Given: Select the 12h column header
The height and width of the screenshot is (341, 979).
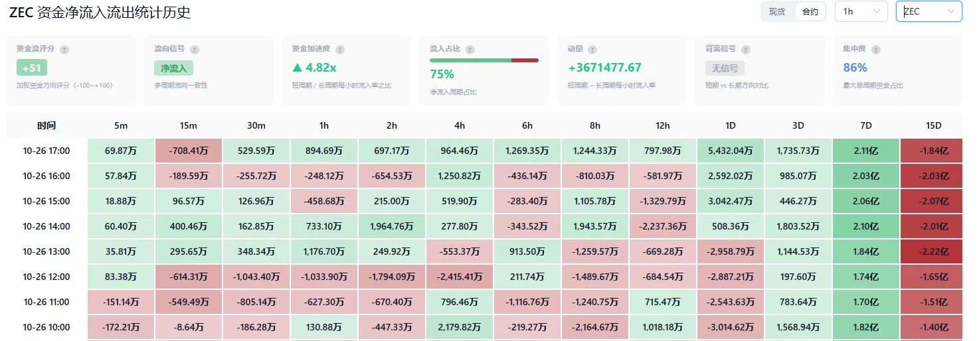Looking at the screenshot, I should coord(663,125).
